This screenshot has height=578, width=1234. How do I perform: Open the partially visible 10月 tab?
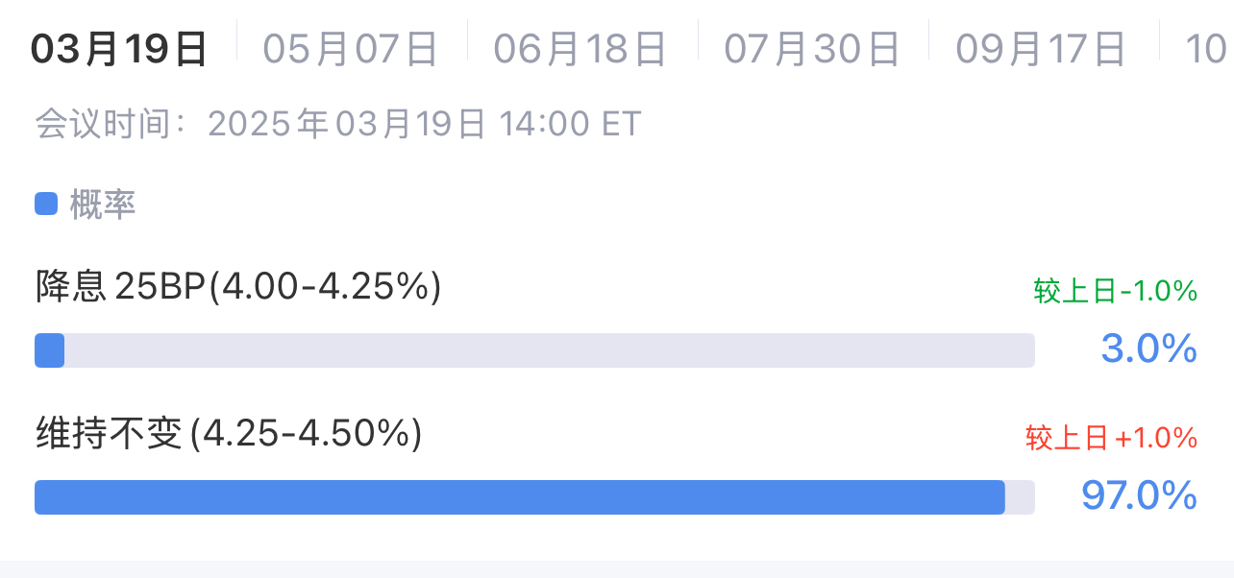click(1206, 49)
